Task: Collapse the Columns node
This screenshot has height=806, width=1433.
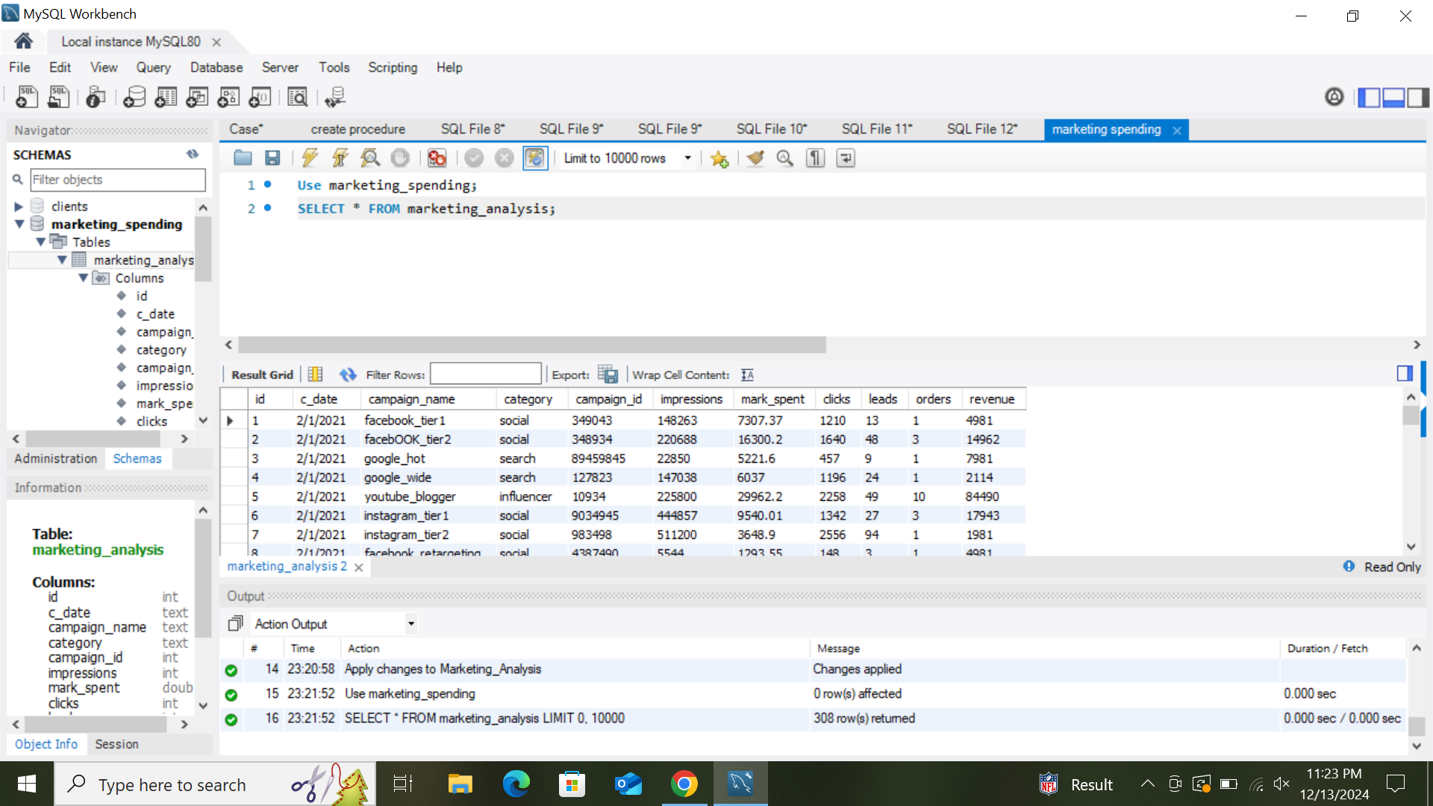Action: click(x=84, y=278)
